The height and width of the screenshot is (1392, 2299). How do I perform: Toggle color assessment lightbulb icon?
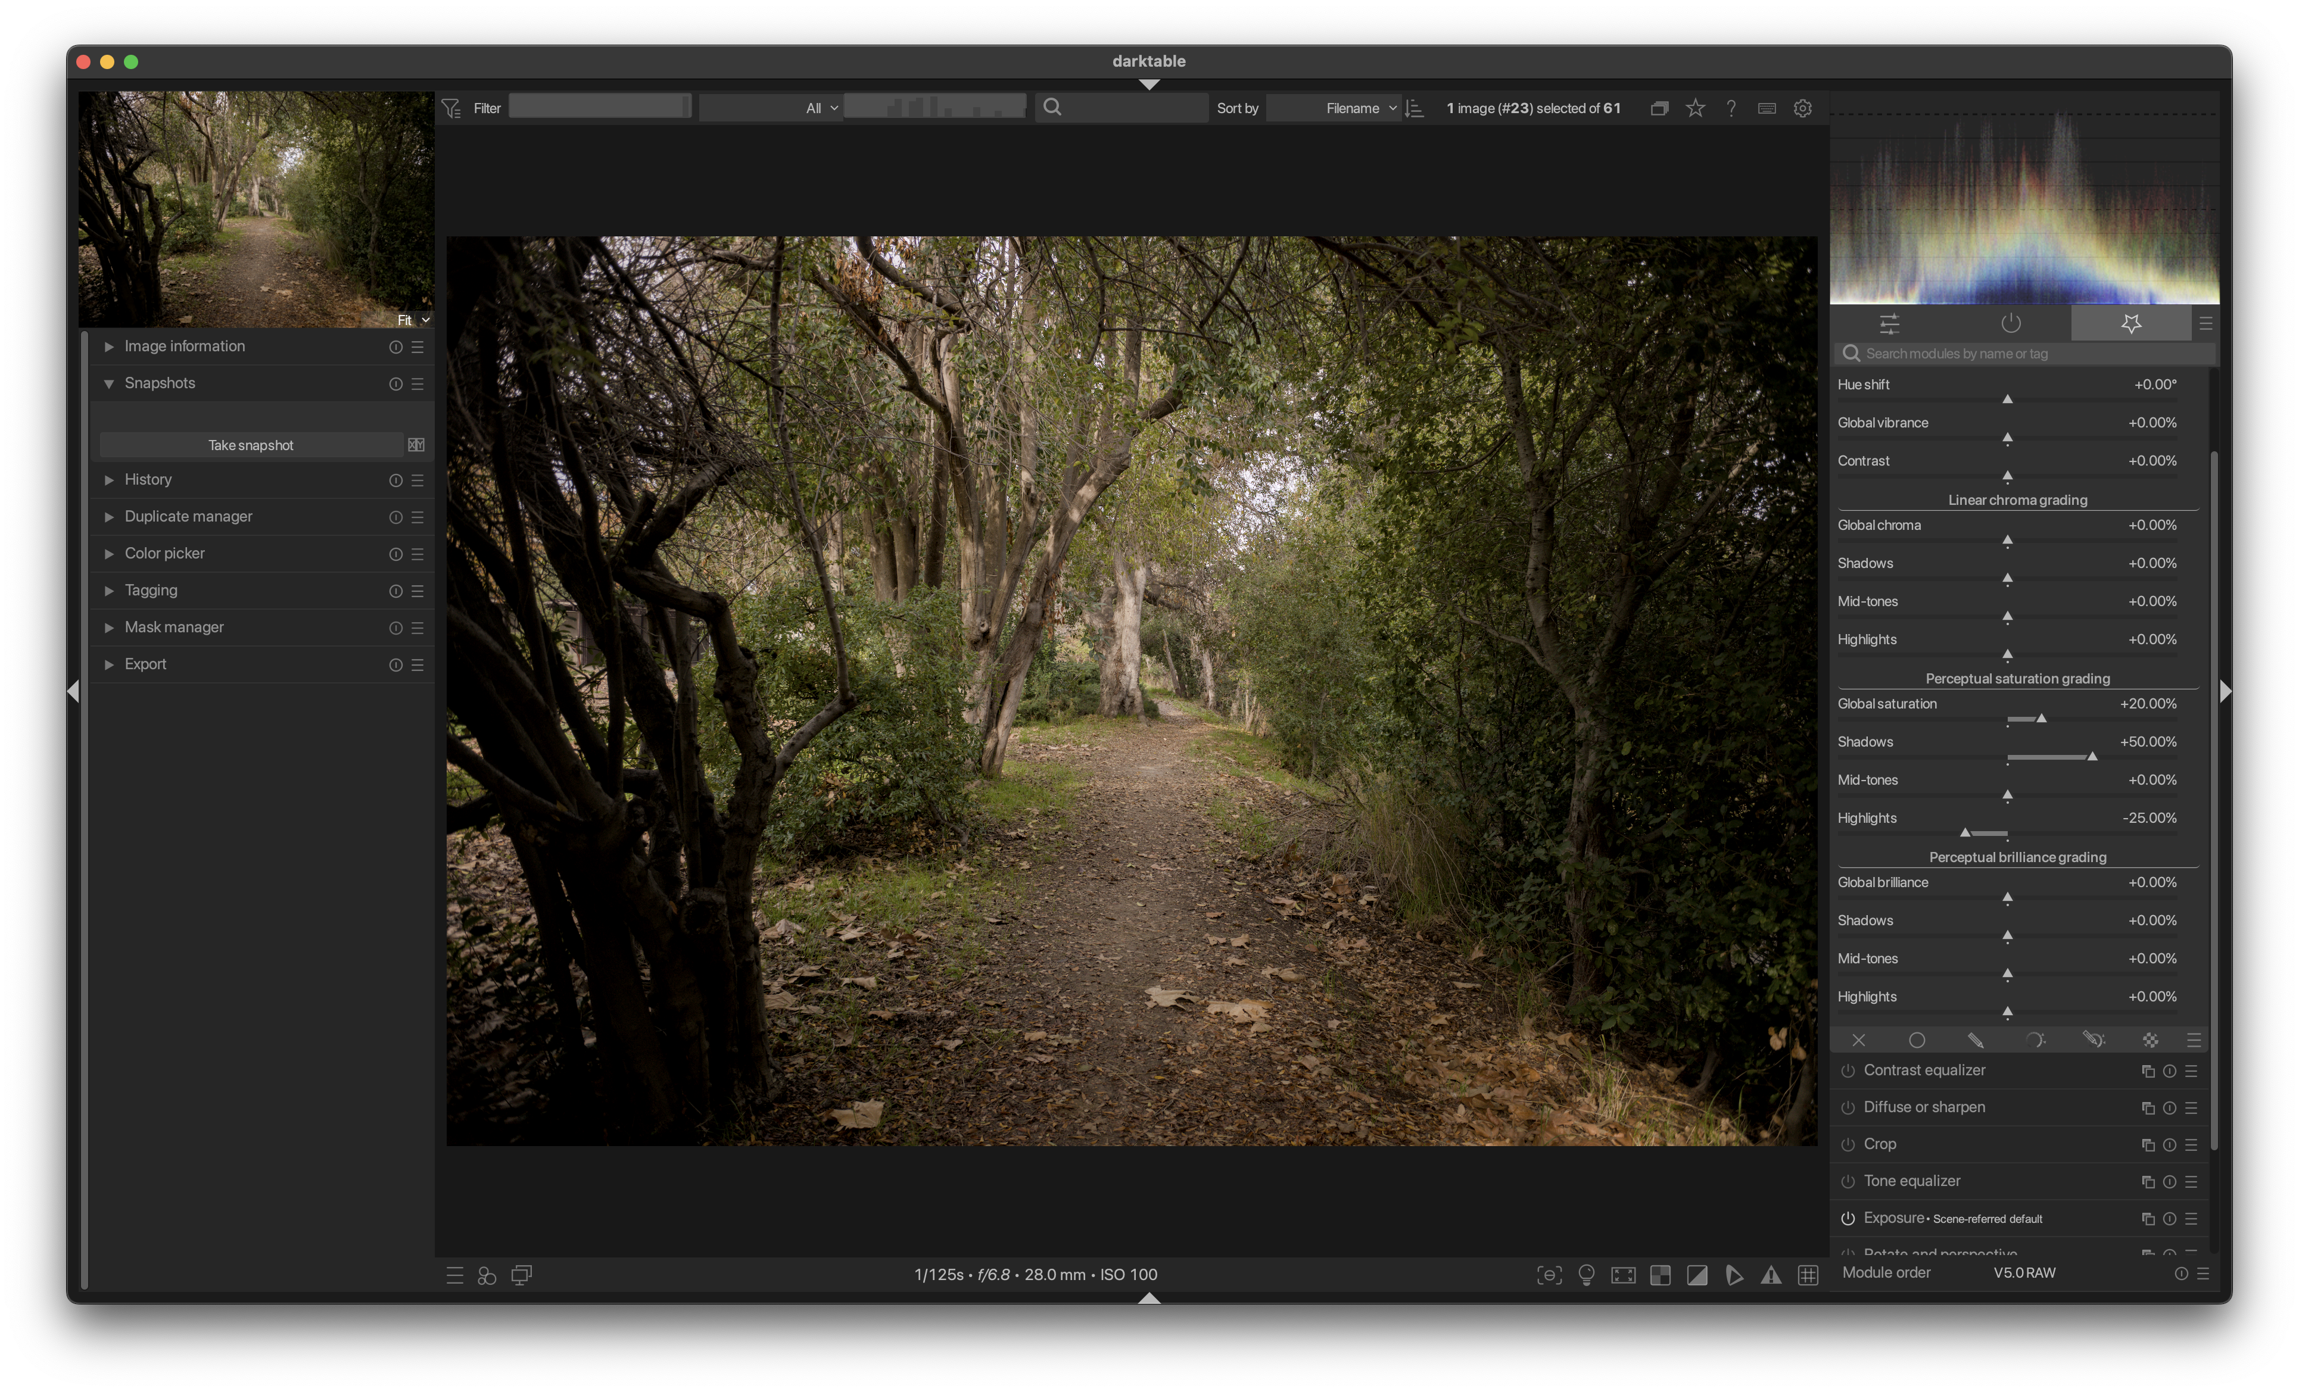(1586, 1275)
